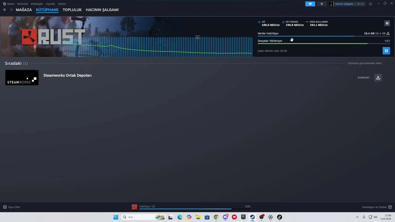Click Kalan tahmini süre: 05:36

click(x=272, y=51)
